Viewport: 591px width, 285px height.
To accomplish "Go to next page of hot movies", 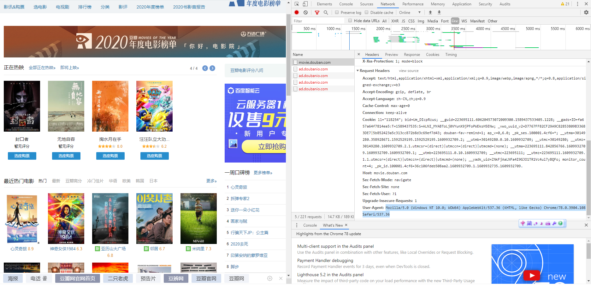I will tap(212, 68).
